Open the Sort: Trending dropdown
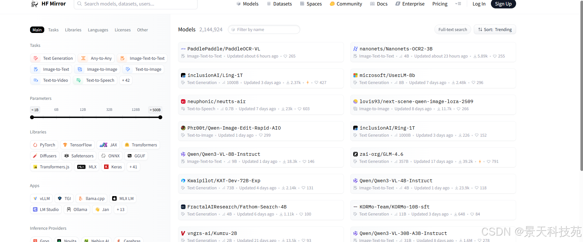583x242 pixels. (x=495, y=29)
